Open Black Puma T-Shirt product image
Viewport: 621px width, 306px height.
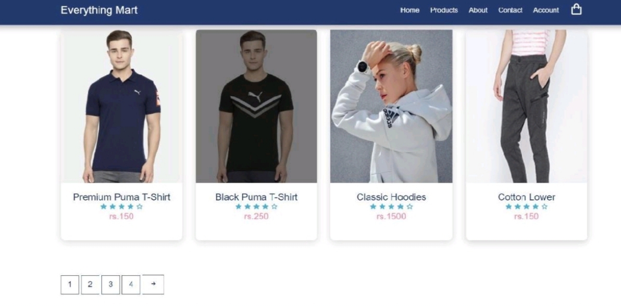[256, 106]
